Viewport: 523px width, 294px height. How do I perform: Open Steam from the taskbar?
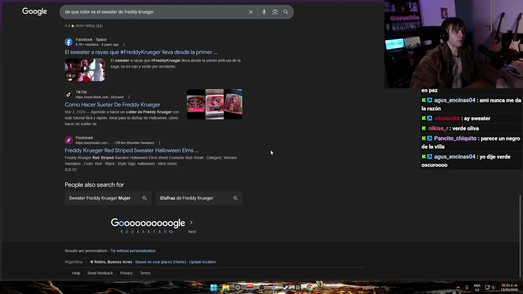tap(286, 287)
